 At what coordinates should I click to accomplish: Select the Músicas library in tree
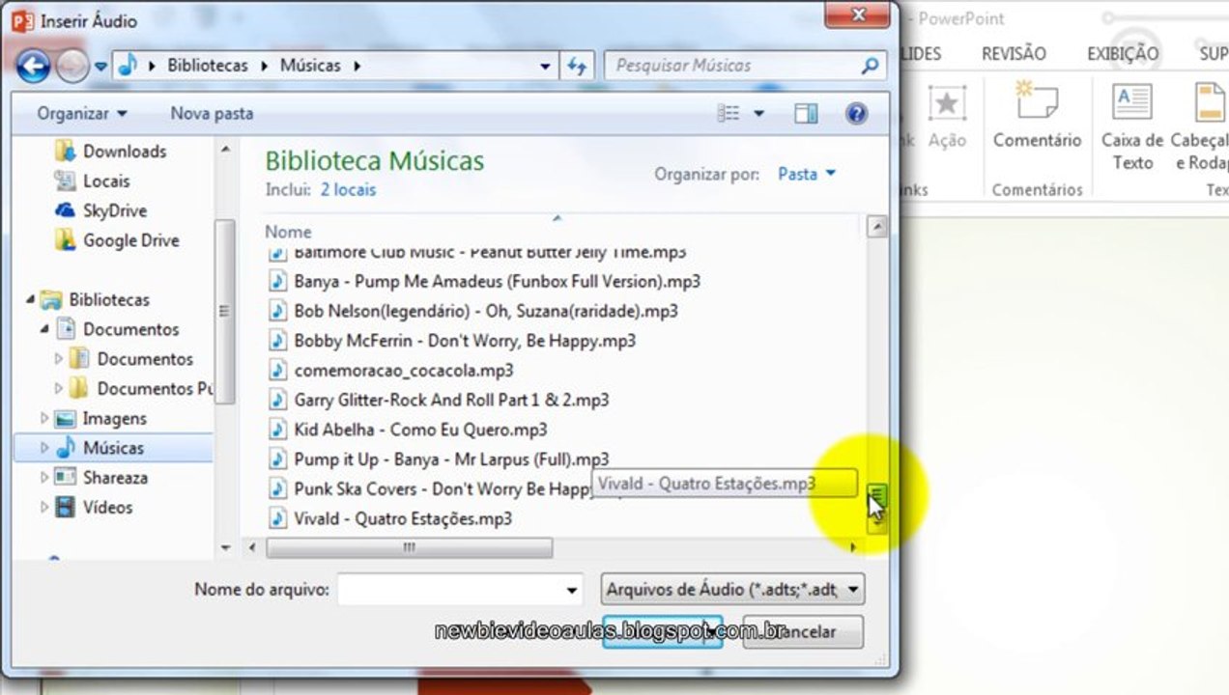(x=113, y=448)
